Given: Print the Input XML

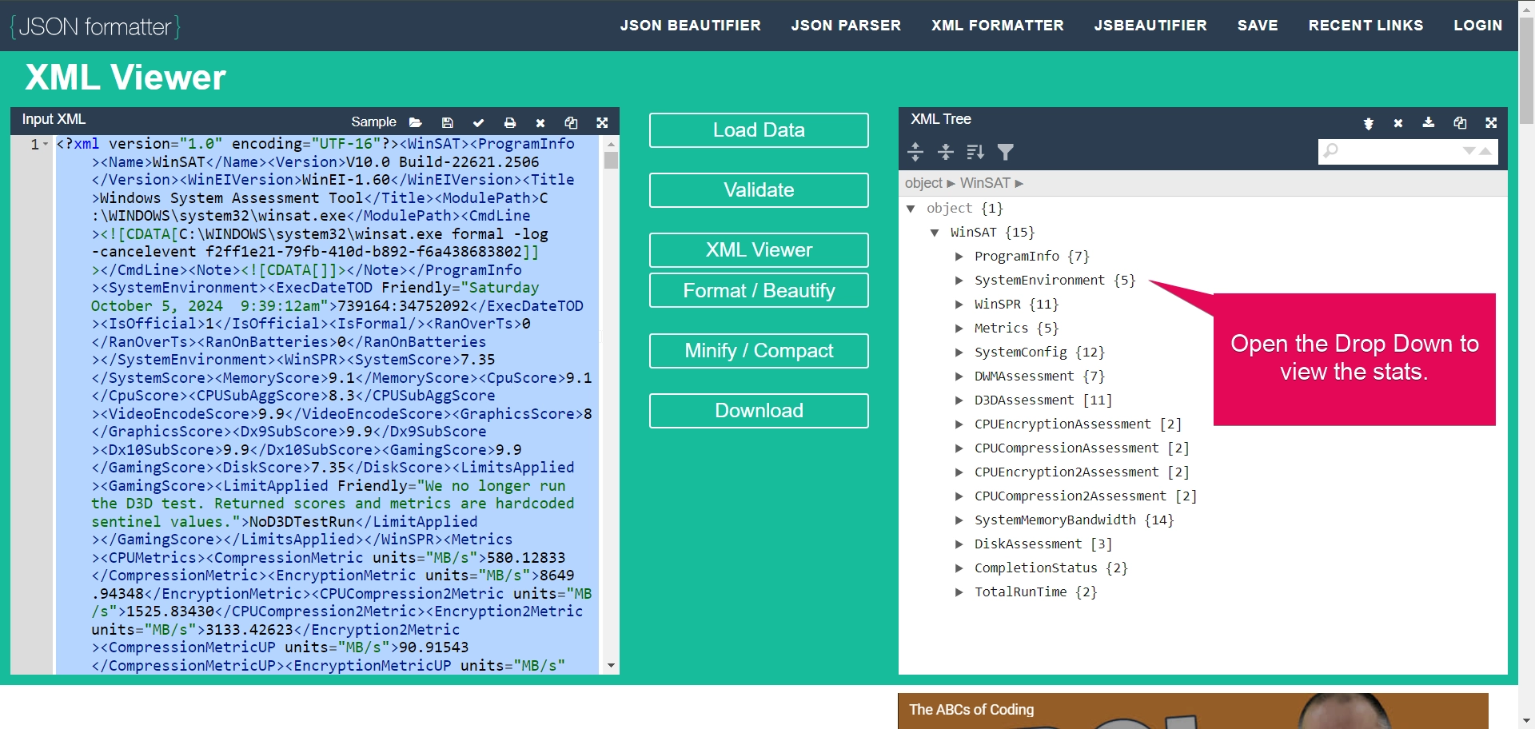Looking at the screenshot, I should click(510, 122).
